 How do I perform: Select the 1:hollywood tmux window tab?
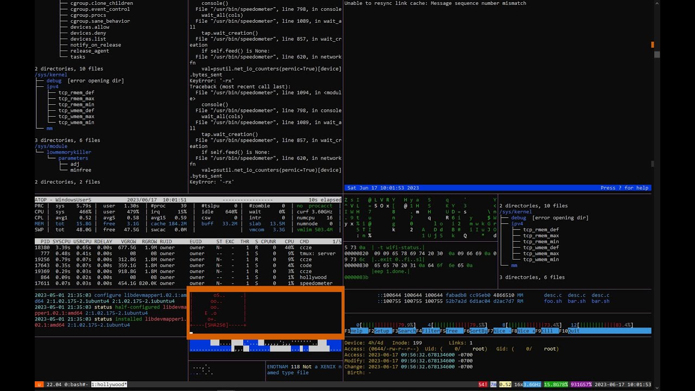point(109,384)
